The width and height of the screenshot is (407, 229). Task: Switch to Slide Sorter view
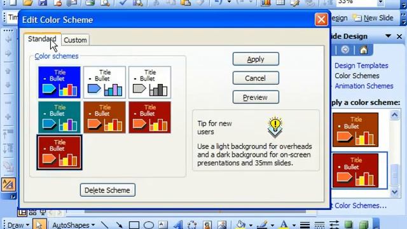click(x=32, y=212)
